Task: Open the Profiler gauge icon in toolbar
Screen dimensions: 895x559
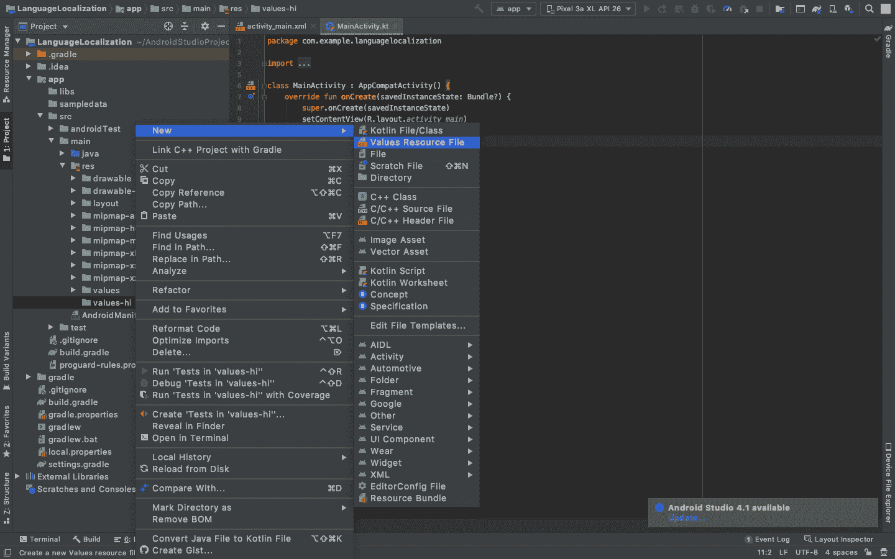Action: click(x=727, y=9)
